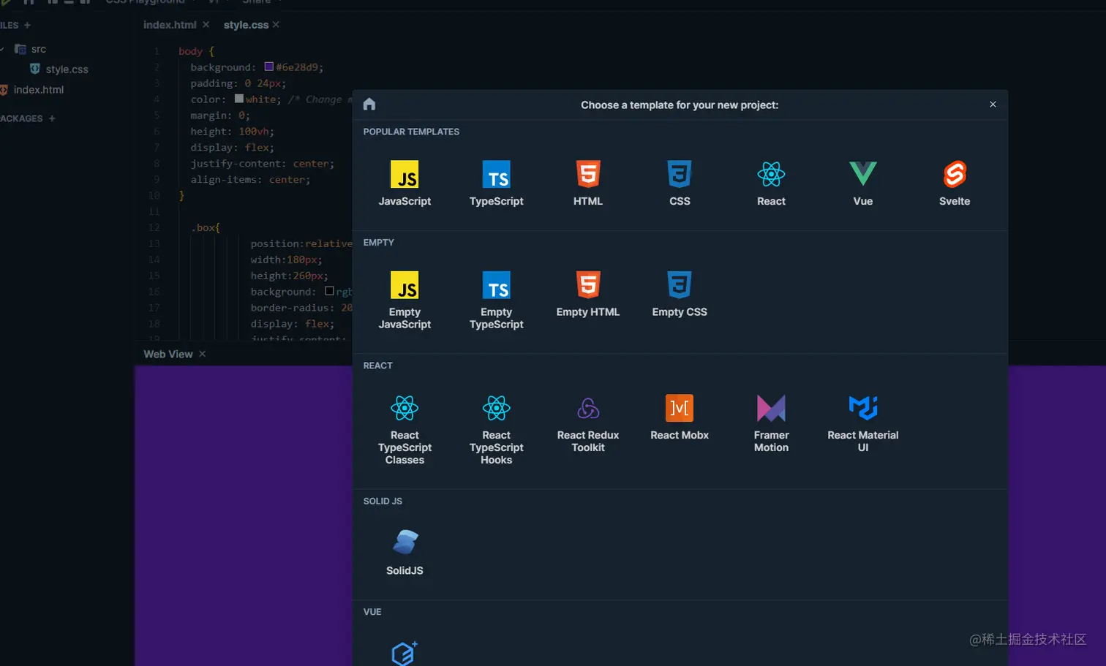The width and height of the screenshot is (1106, 666).
Task: Click the src folder icon
Action: click(20, 49)
